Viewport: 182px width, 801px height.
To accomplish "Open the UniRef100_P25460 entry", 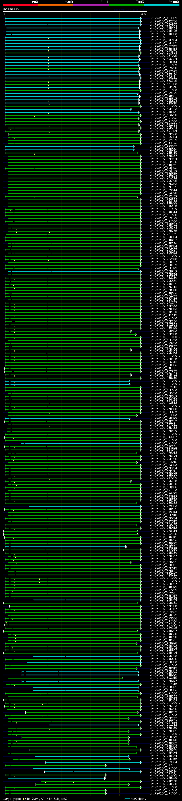I will (x=163, y=75).
